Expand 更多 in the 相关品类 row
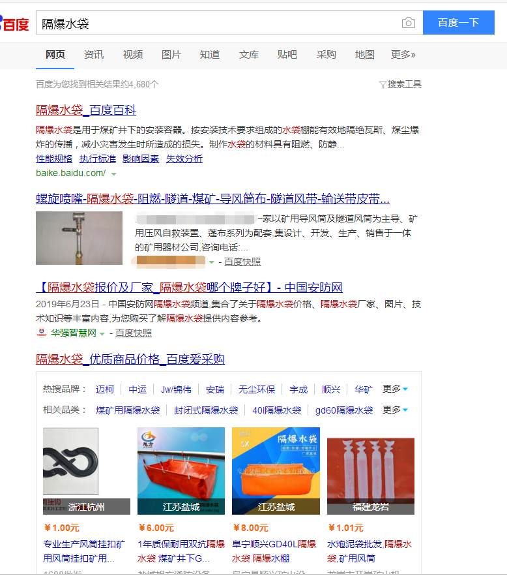The image size is (507, 576). (x=395, y=410)
